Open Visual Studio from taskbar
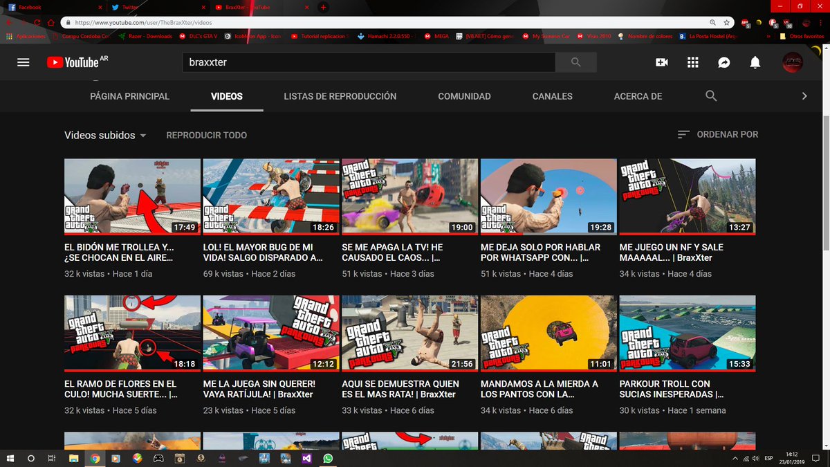 (x=306, y=458)
